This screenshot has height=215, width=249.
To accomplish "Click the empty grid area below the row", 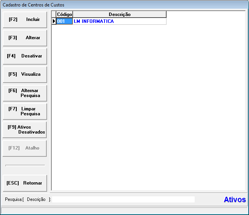I will click(x=148, y=107).
